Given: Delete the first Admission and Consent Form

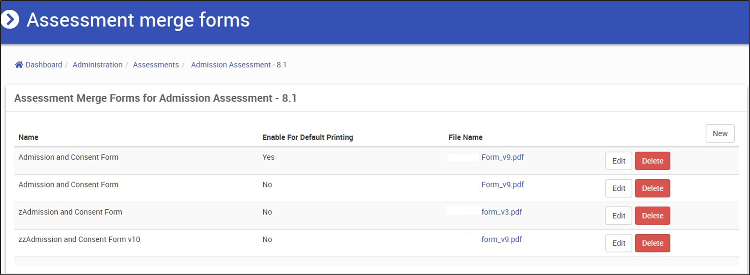Looking at the screenshot, I should (x=652, y=161).
